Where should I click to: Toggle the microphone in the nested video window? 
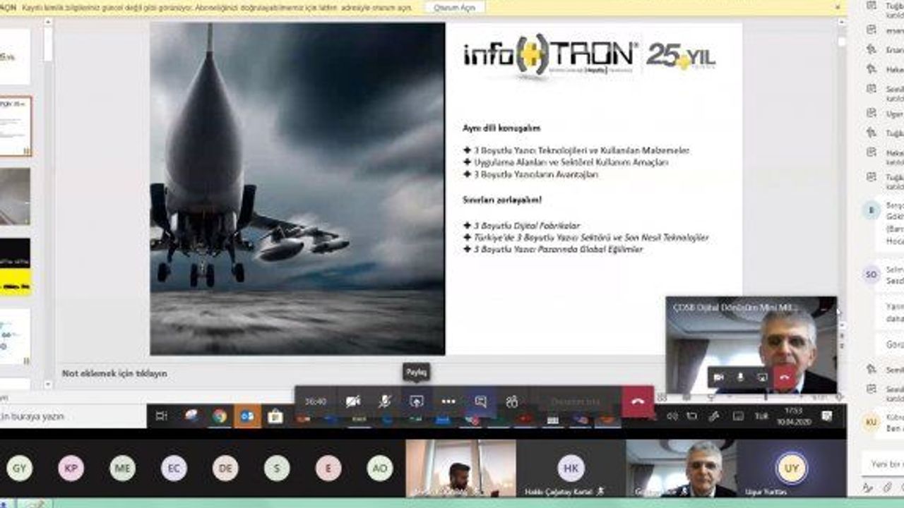pyautogui.click(x=740, y=377)
